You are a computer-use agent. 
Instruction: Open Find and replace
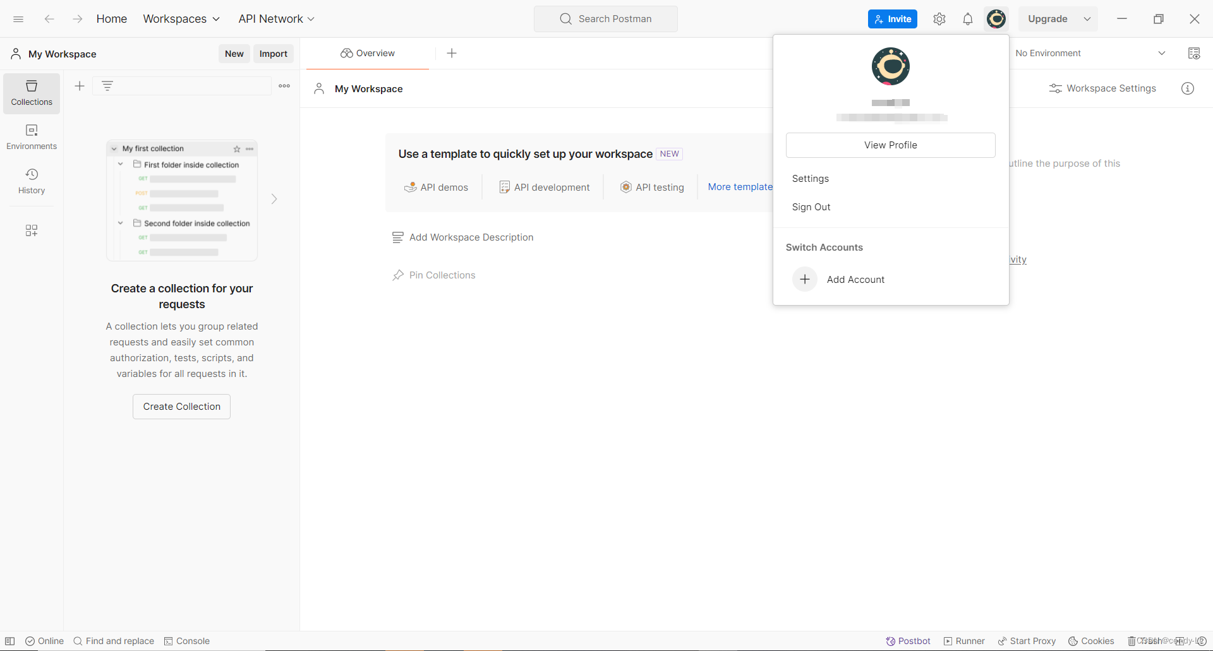[114, 641]
